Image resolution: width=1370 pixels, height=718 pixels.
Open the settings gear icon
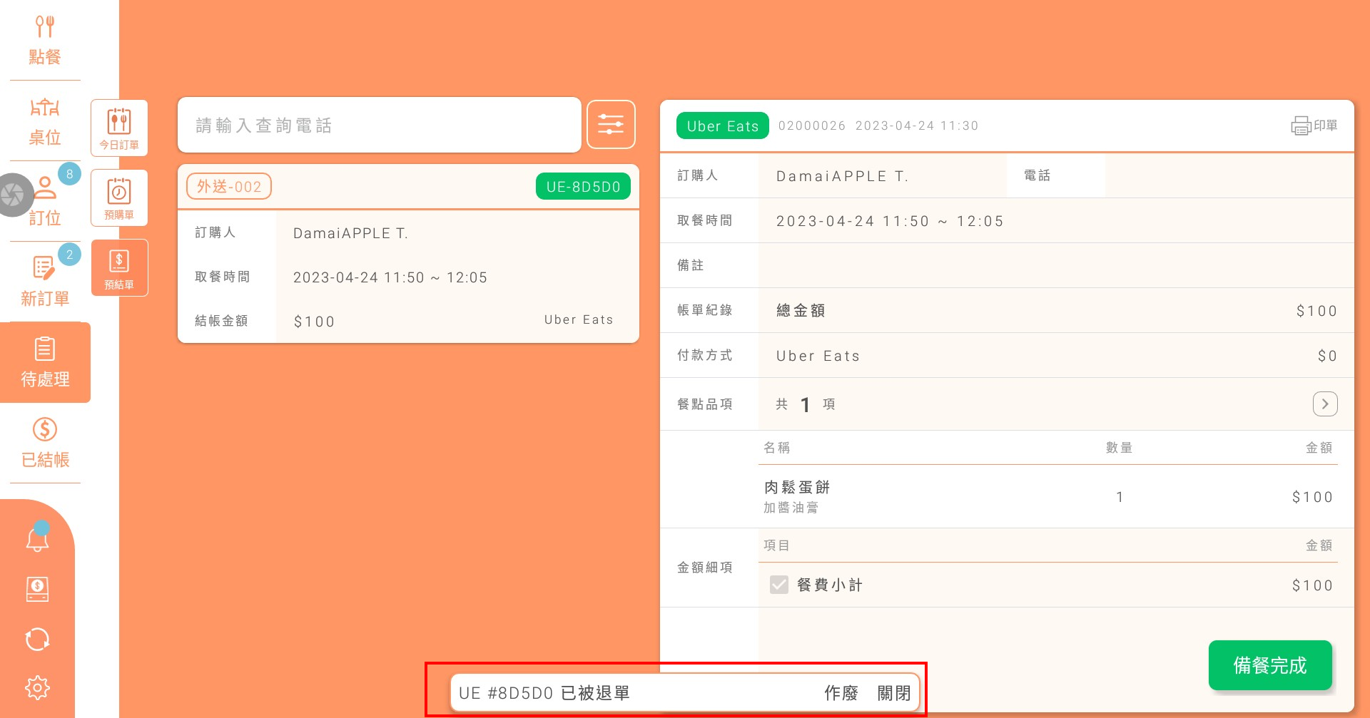(37, 687)
